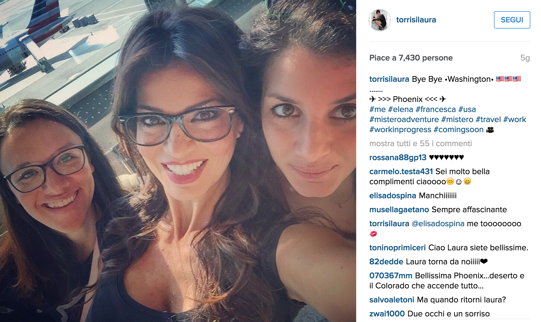
Task: Click the torrisilaura profile avatar
Action: click(379, 20)
